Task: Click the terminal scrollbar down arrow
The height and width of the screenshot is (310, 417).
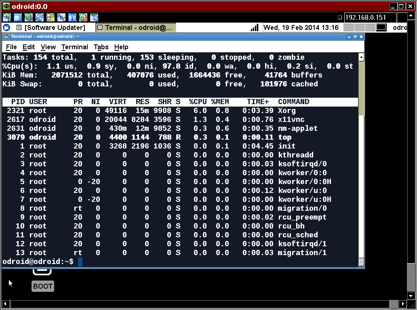Action: pos(361,262)
